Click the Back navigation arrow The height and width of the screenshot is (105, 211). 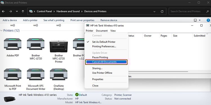pos(3,11)
